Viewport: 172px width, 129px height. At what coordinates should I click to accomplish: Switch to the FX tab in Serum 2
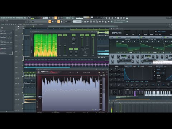pos(139,33)
